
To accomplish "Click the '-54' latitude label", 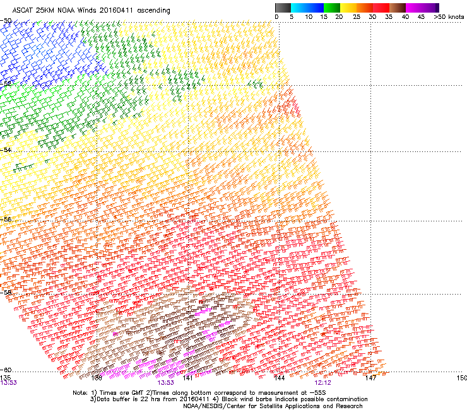I will [6, 149].
